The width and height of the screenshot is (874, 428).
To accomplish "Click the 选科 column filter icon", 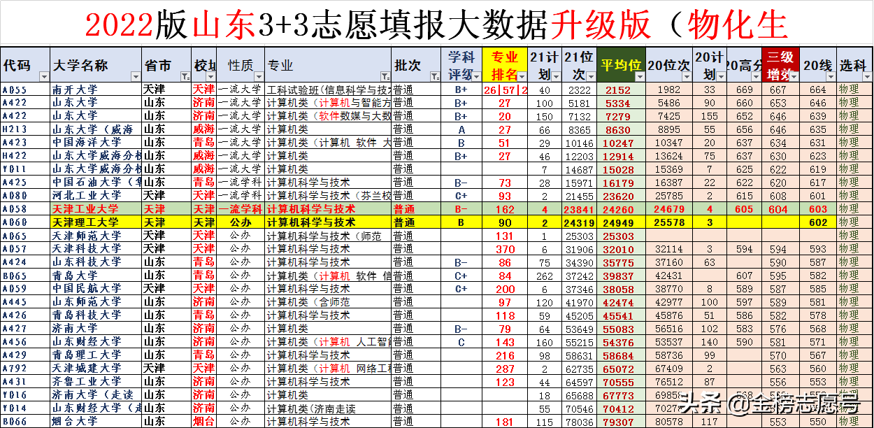I will (x=866, y=75).
